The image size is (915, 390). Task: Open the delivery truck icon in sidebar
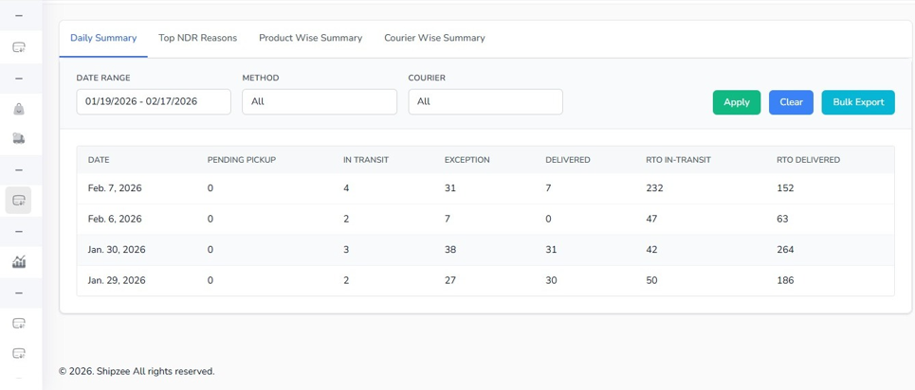point(19,138)
